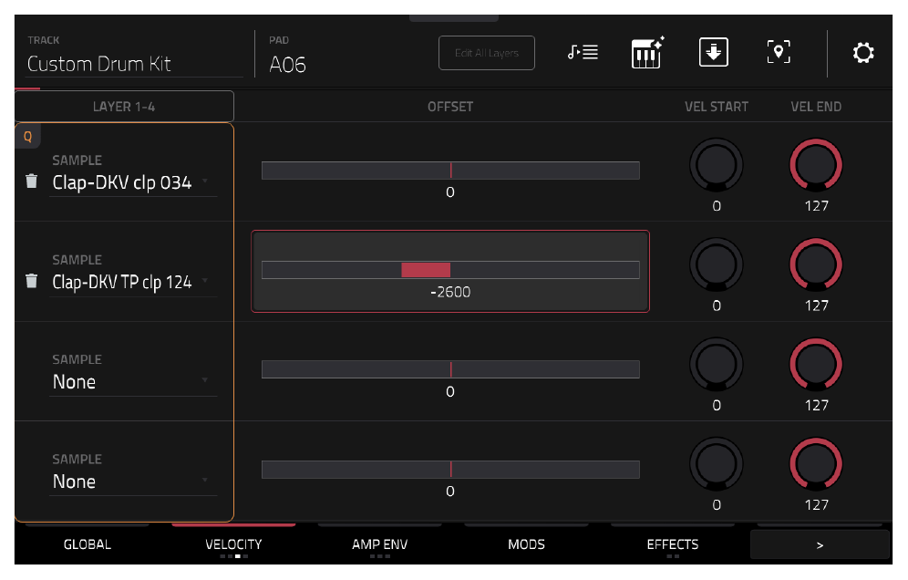908x580 pixels.
Task: Click the fourth layer's offset slider
Action: 450,470
